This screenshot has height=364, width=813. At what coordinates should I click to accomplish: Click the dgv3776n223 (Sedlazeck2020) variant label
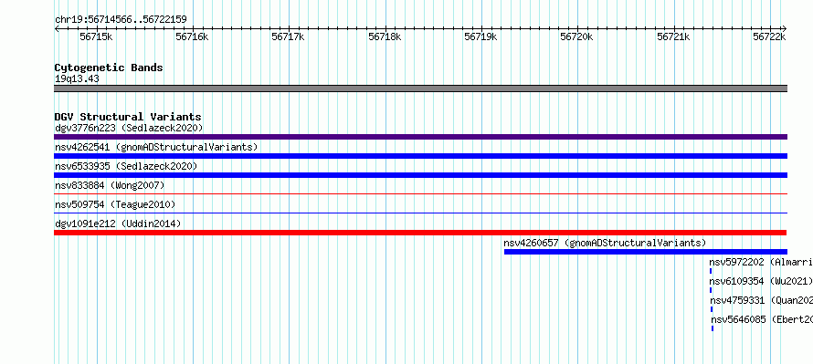tap(129, 128)
